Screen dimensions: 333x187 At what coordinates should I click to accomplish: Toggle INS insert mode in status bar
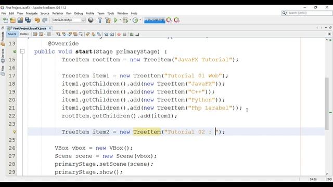(x=329, y=179)
